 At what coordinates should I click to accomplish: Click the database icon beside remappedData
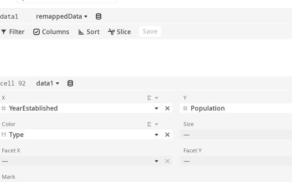(x=99, y=16)
